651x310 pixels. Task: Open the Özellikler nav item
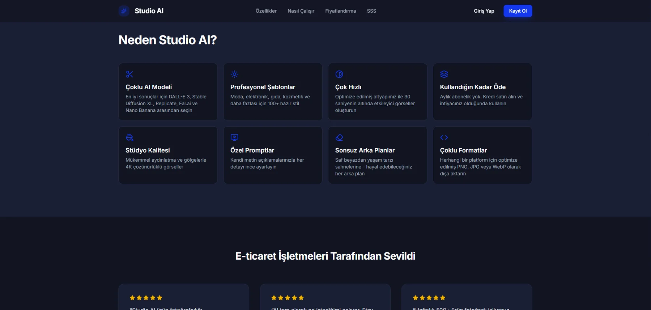click(x=266, y=11)
